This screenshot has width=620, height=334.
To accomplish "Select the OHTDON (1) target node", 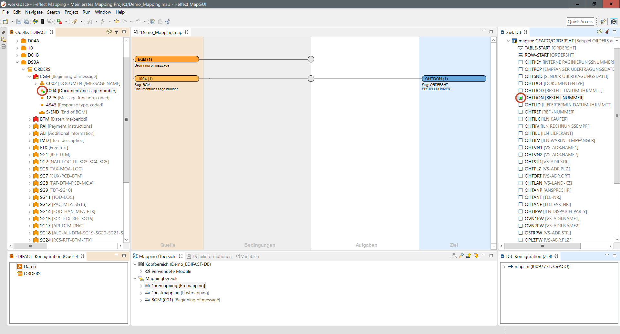I will pyautogui.click(x=454, y=79).
